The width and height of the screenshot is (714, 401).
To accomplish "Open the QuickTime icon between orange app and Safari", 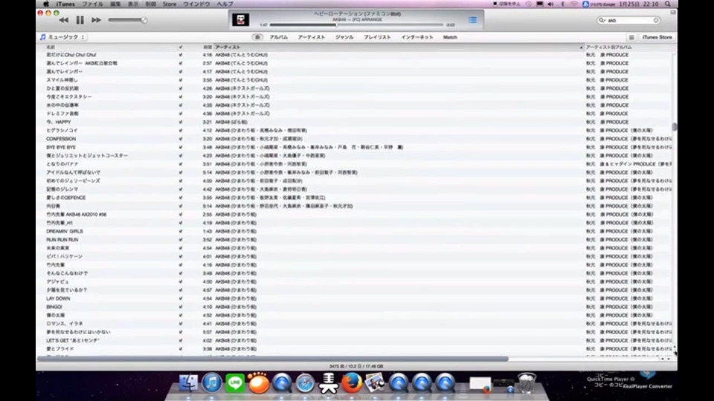I will 282,383.
